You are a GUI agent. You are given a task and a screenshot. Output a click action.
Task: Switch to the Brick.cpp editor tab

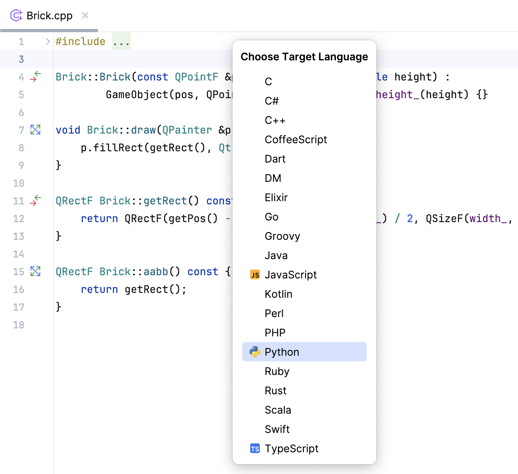point(49,15)
